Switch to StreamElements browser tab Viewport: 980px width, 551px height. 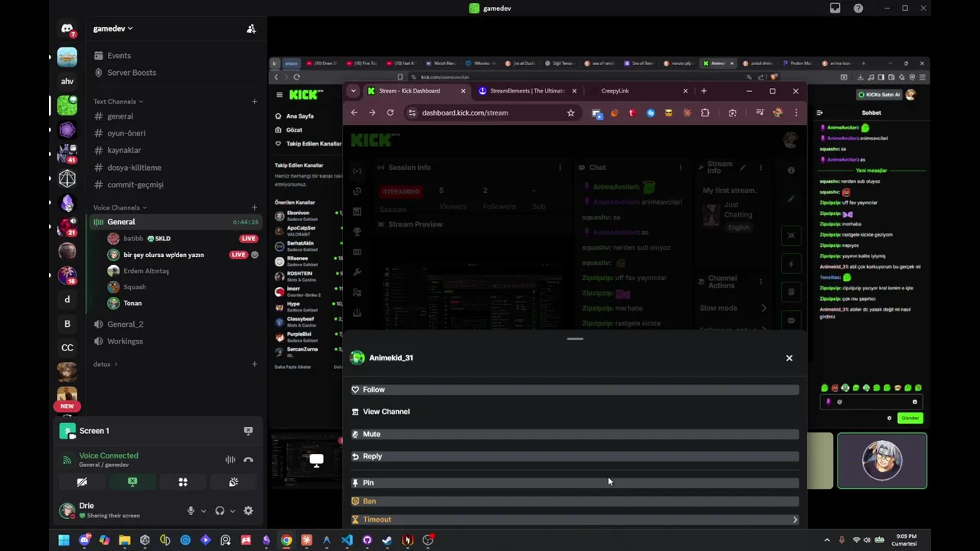point(527,91)
